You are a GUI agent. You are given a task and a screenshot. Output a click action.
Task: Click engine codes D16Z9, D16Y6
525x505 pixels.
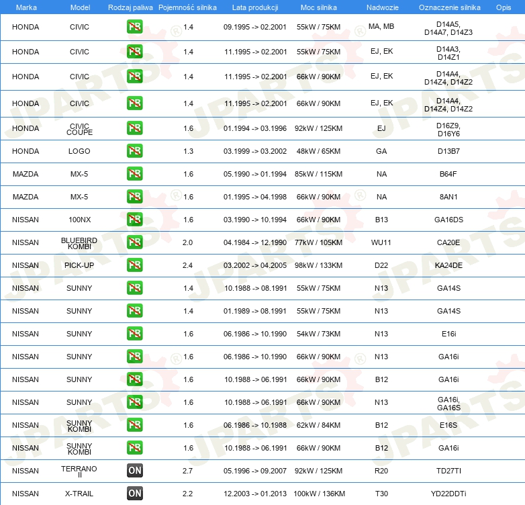pos(448,130)
